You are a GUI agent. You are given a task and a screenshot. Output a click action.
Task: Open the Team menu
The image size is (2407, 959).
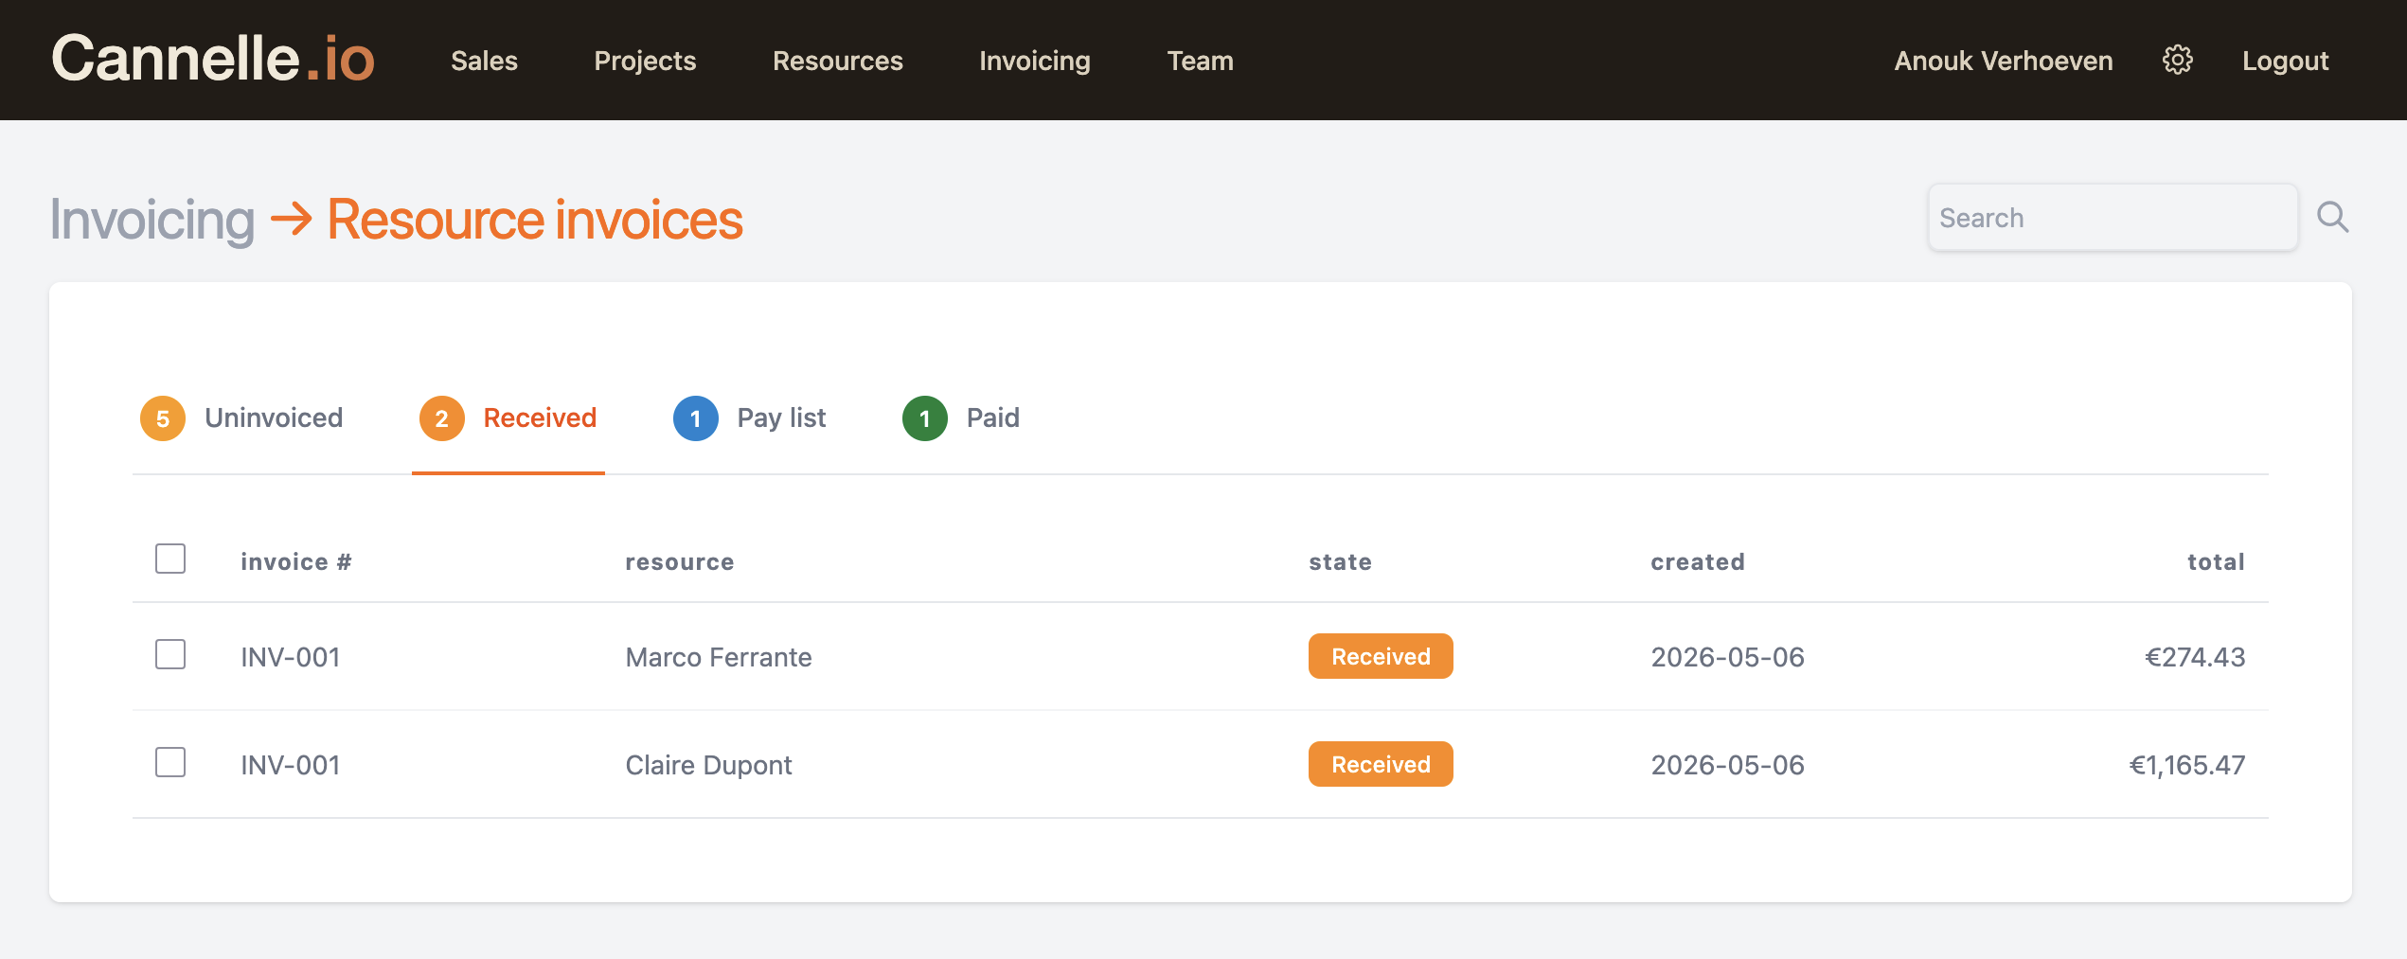click(1200, 61)
